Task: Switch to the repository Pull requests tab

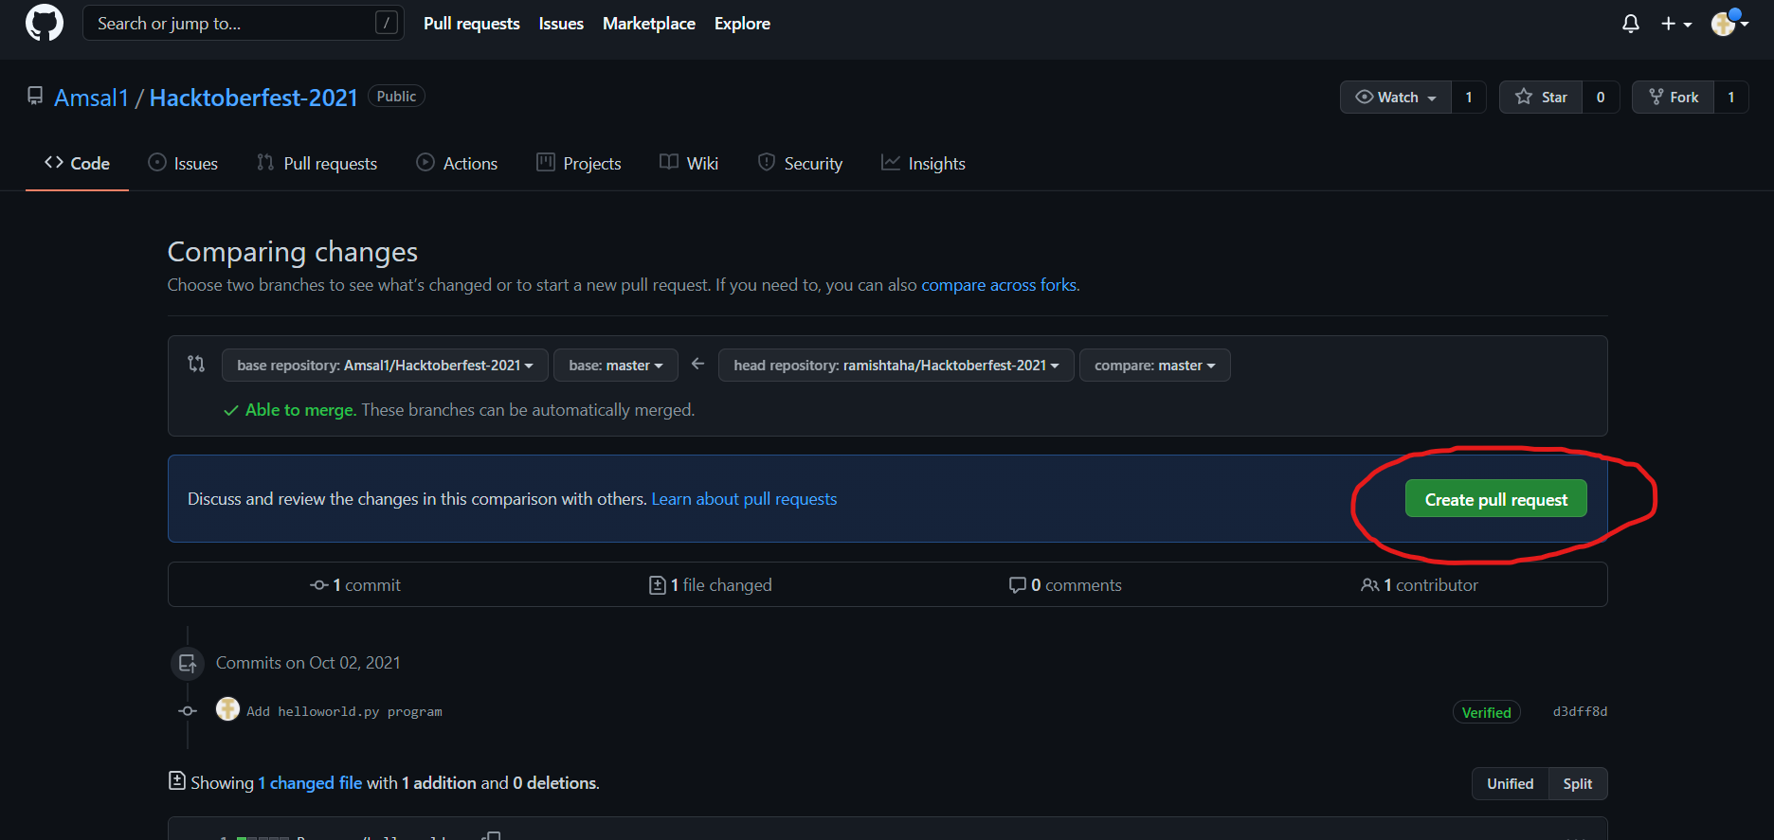Action: (x=317, y=163)
